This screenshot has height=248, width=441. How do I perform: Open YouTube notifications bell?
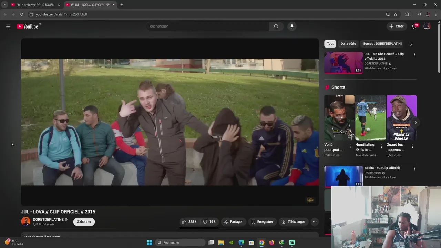pos(414,26)
